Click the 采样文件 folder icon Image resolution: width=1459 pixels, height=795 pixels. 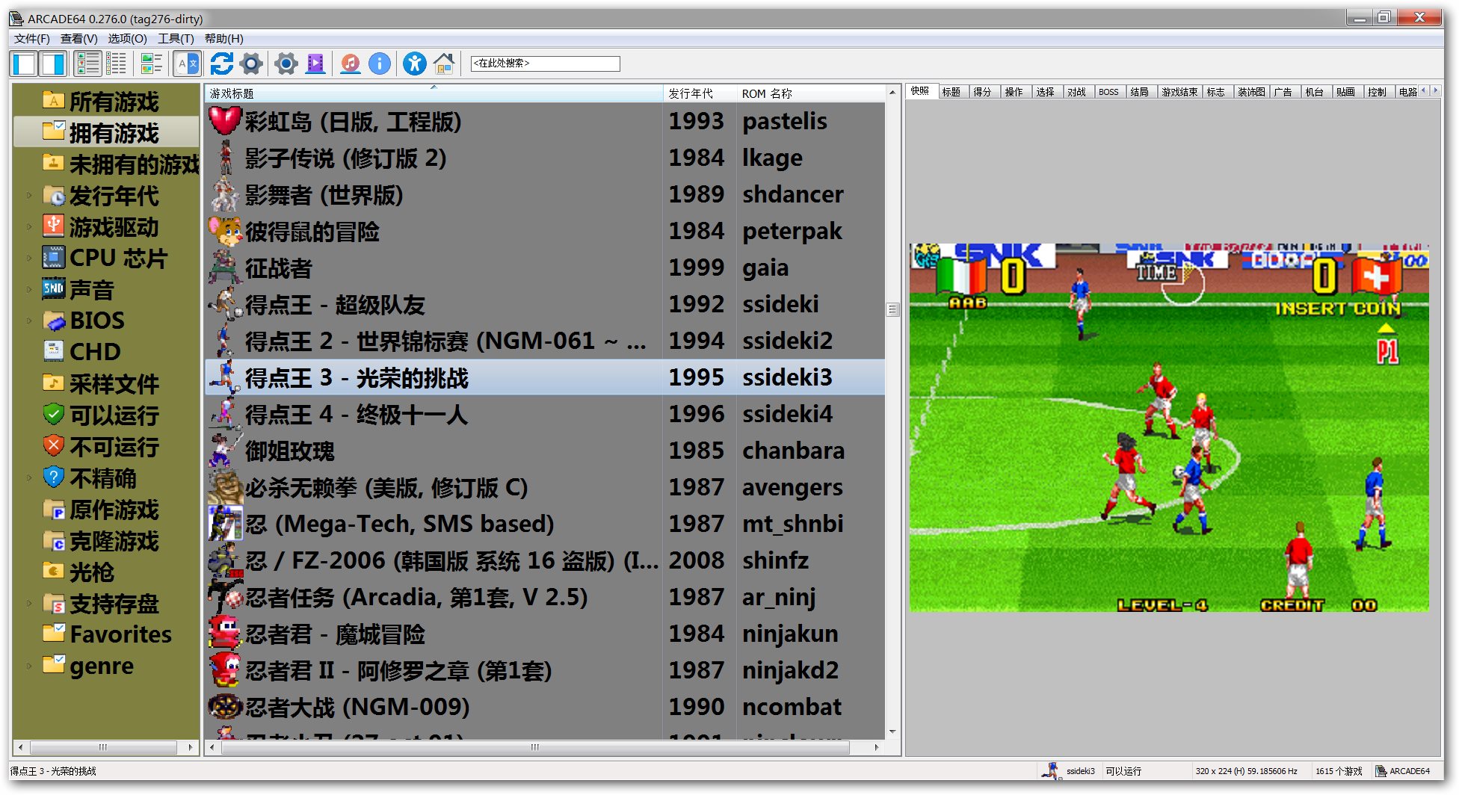54,383
